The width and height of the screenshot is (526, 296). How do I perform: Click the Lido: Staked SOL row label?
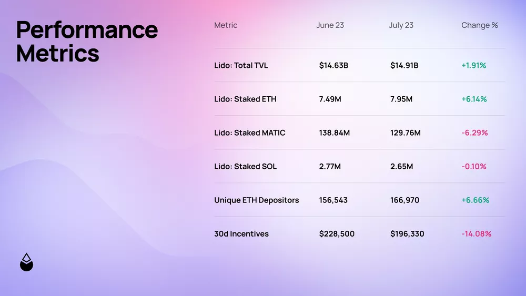(x=245, y=167)
